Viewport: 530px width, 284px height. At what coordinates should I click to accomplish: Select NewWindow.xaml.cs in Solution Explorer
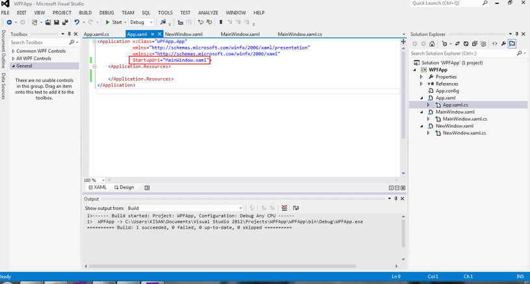point(464,133)
